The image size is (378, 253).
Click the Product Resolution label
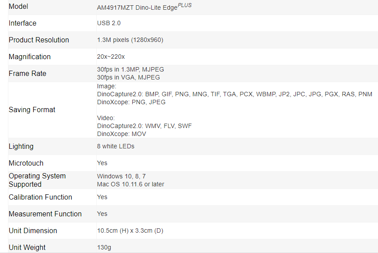click(x=39, y=40)
